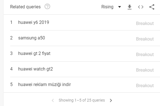Download related queries as CSV

click(129, 7)
